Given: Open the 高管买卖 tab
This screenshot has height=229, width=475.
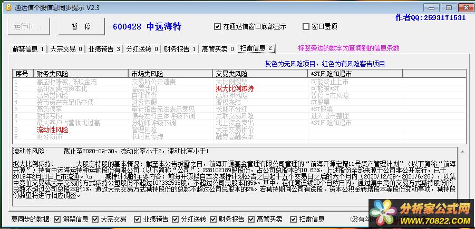Looking at the screenshot, I should pos(218,49).
